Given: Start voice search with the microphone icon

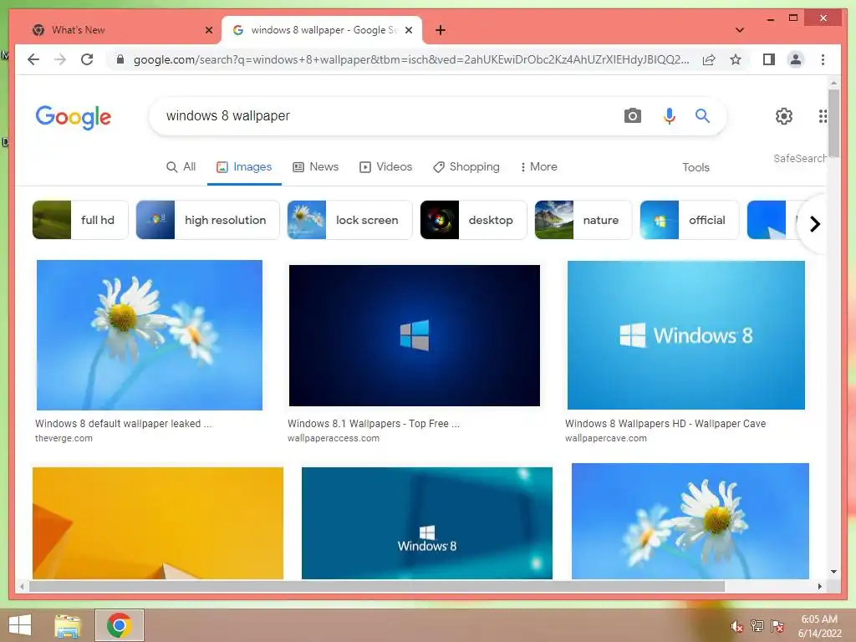Looking at the screenshot, I should pos(670,115).
